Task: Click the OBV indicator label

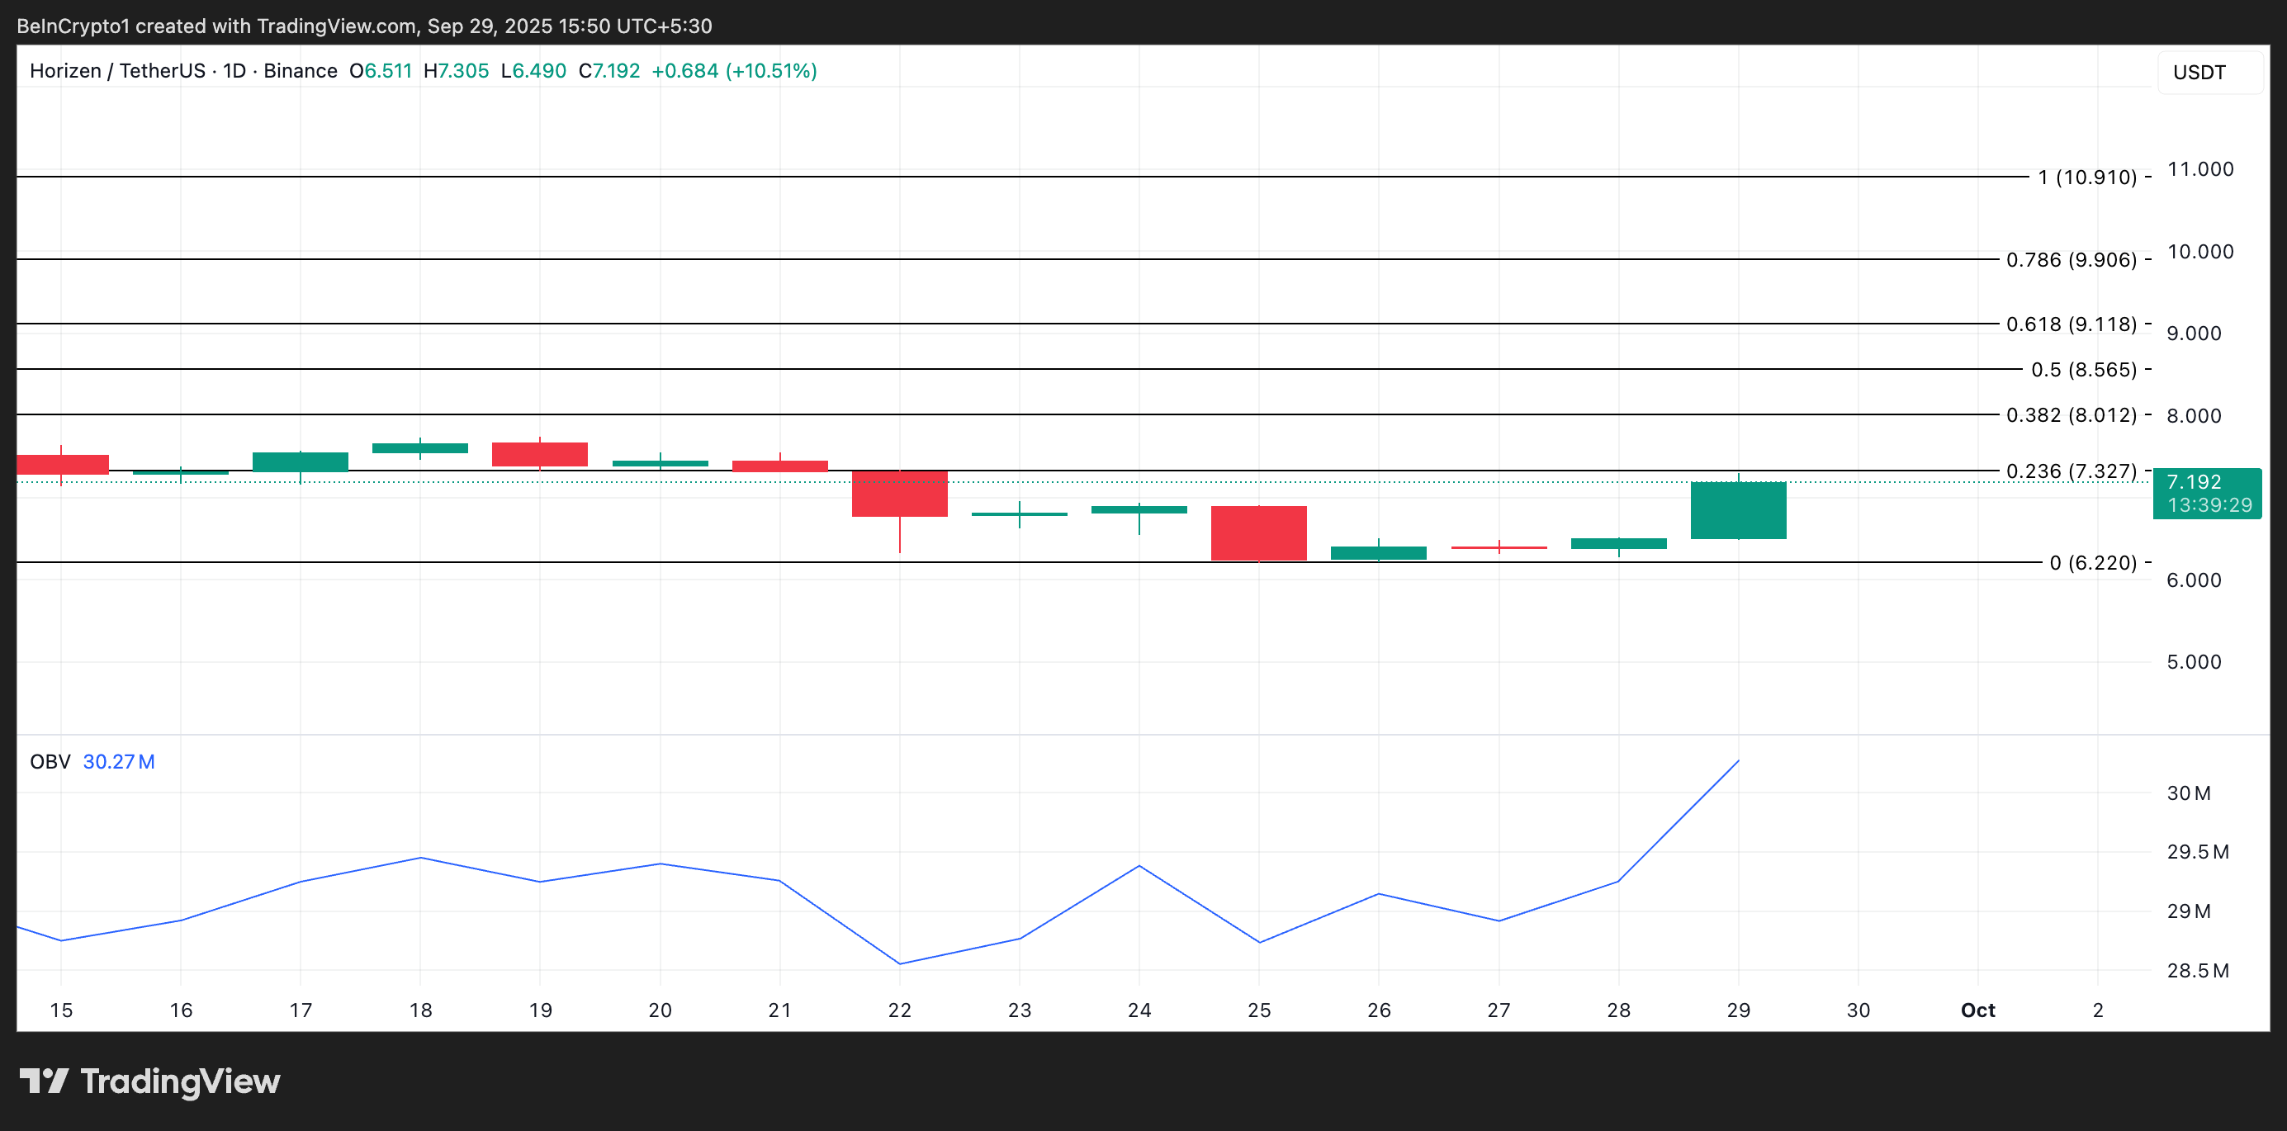Action: point(50,762)
